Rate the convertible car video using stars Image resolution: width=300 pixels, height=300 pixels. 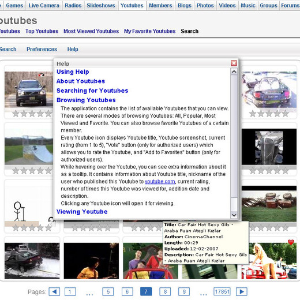click(269, 114)
